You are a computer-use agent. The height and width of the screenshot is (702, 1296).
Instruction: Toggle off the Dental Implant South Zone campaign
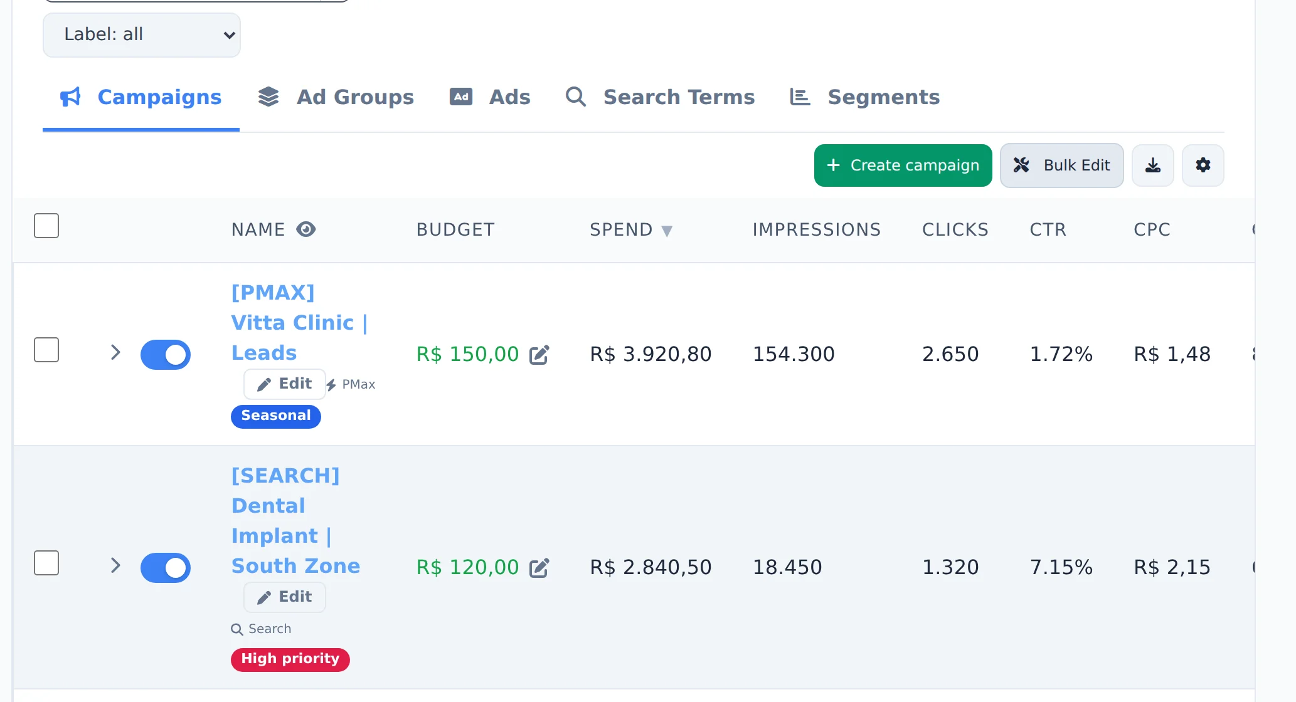click(x=166, y=568)
